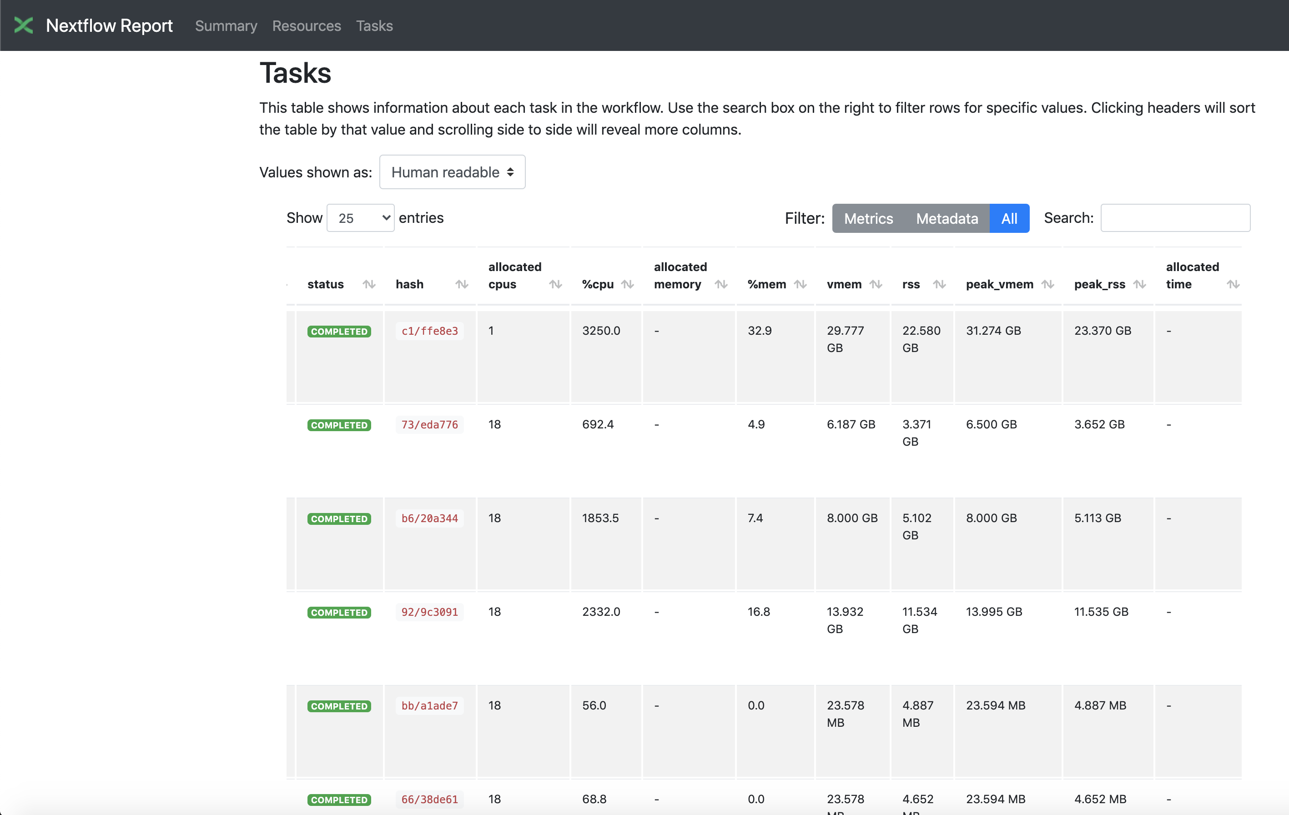The height and width of the screenshot is (815, 1289).
Task: Sort by allocated memory sort icon
Action: 721,284
